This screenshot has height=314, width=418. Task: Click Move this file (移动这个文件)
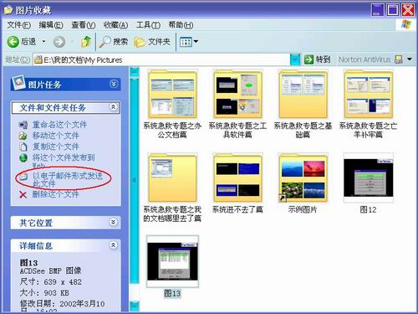tap(56, 136)
